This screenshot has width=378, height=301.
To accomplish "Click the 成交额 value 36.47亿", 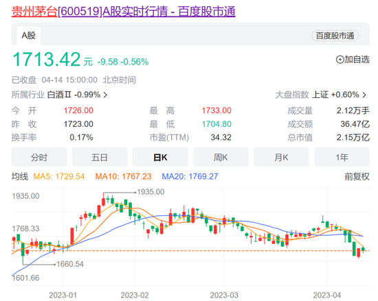I will 355,124.
